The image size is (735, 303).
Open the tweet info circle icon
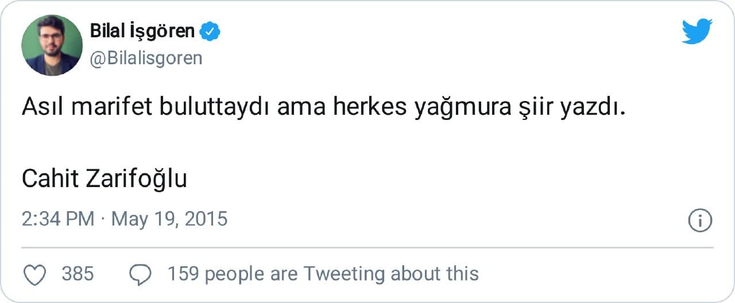(699, 220)
